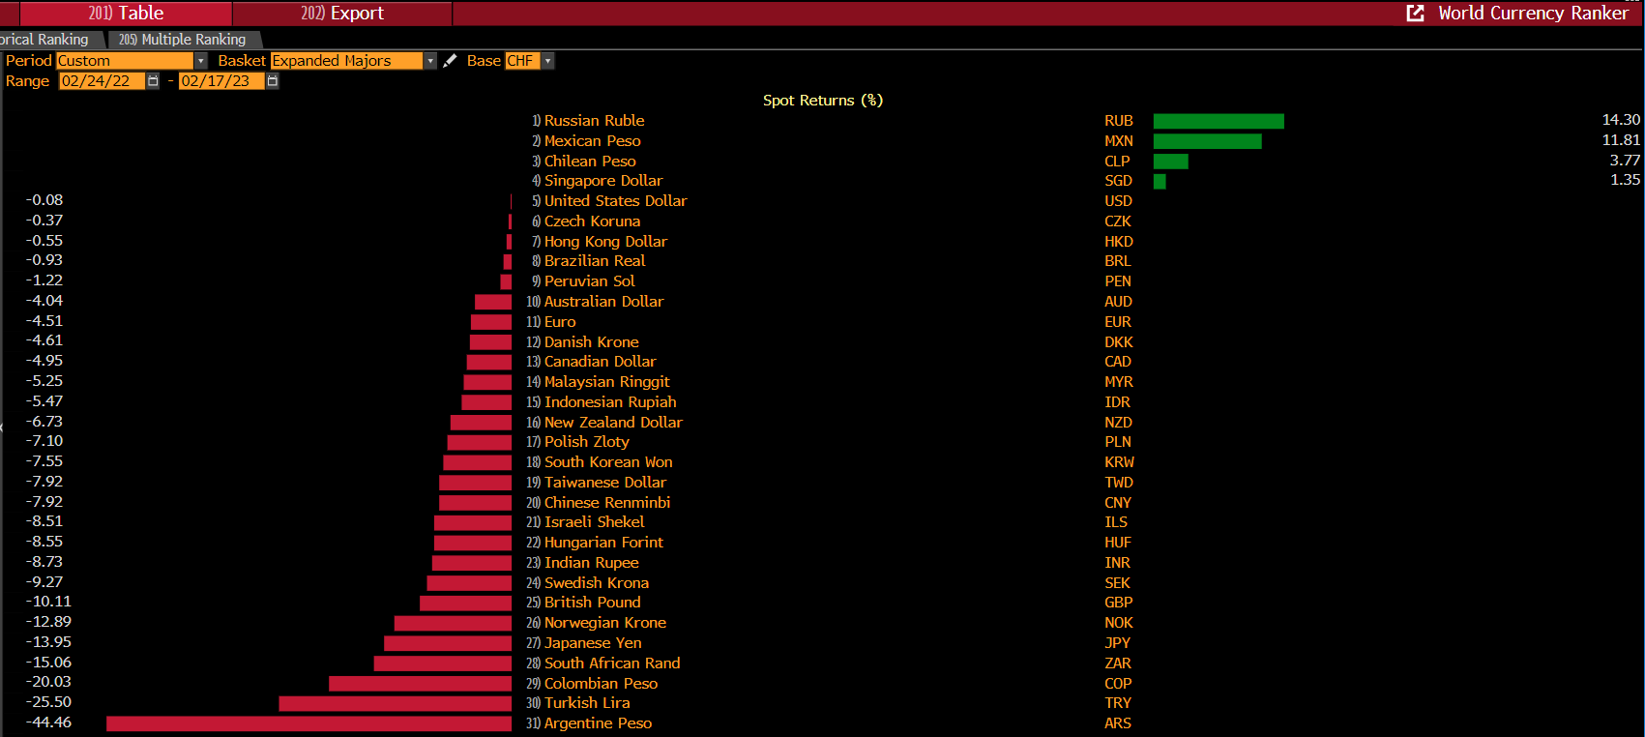The width and height of the screenshot is (1645, 737).
Task: Click on Japanese Yen
Action: pos(593,643)
